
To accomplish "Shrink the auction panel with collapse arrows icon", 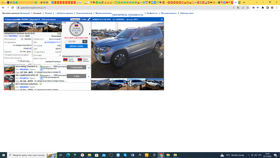I will tap(89, 19).
